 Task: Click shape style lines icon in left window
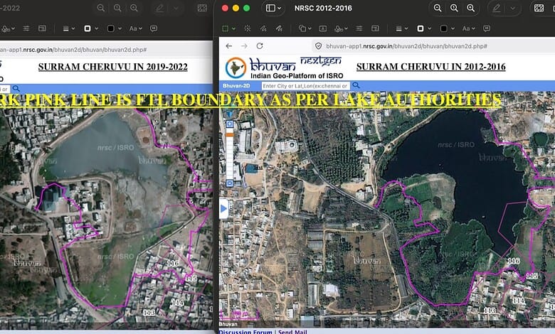coord(65,28)
